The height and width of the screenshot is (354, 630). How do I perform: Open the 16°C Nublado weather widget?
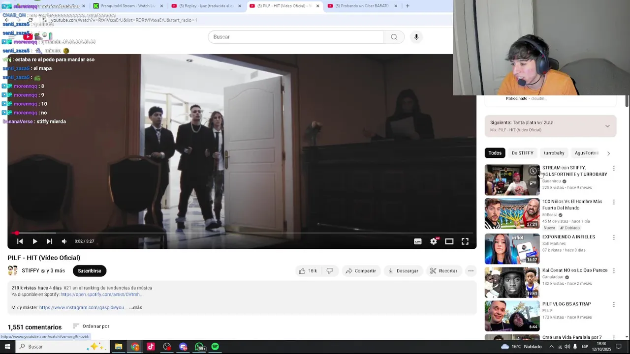click(x=521, y=347)
